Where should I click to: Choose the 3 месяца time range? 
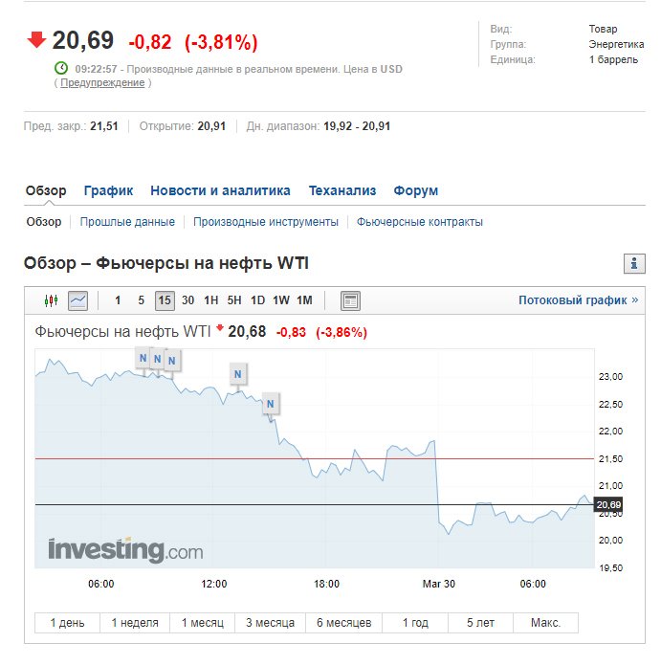[270, 623]
